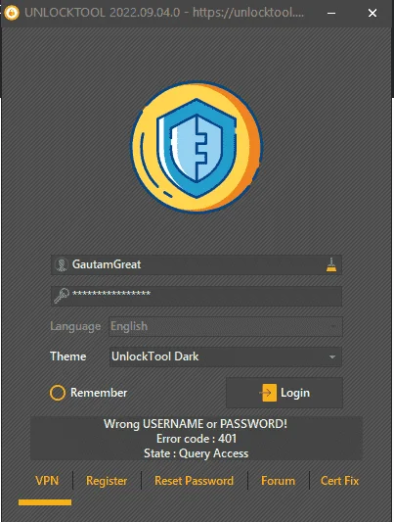Image resolution: width=394 pixels, height=522 pixels.
Task: Click the arrow icon on Login button
Action: tap(268, 393)
